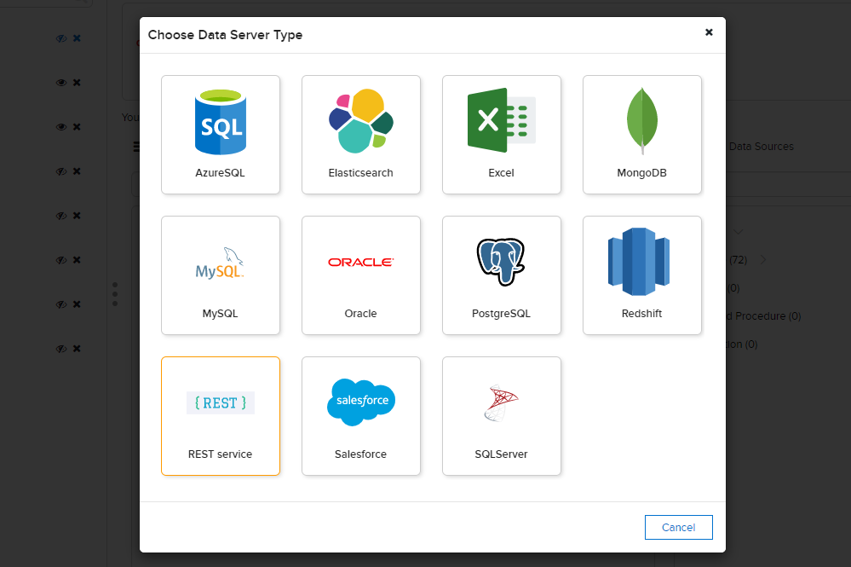The height and width of the screenshot is (567, 851).
Task: Close the dialog with the X icon
Action: tap(709, 32)
